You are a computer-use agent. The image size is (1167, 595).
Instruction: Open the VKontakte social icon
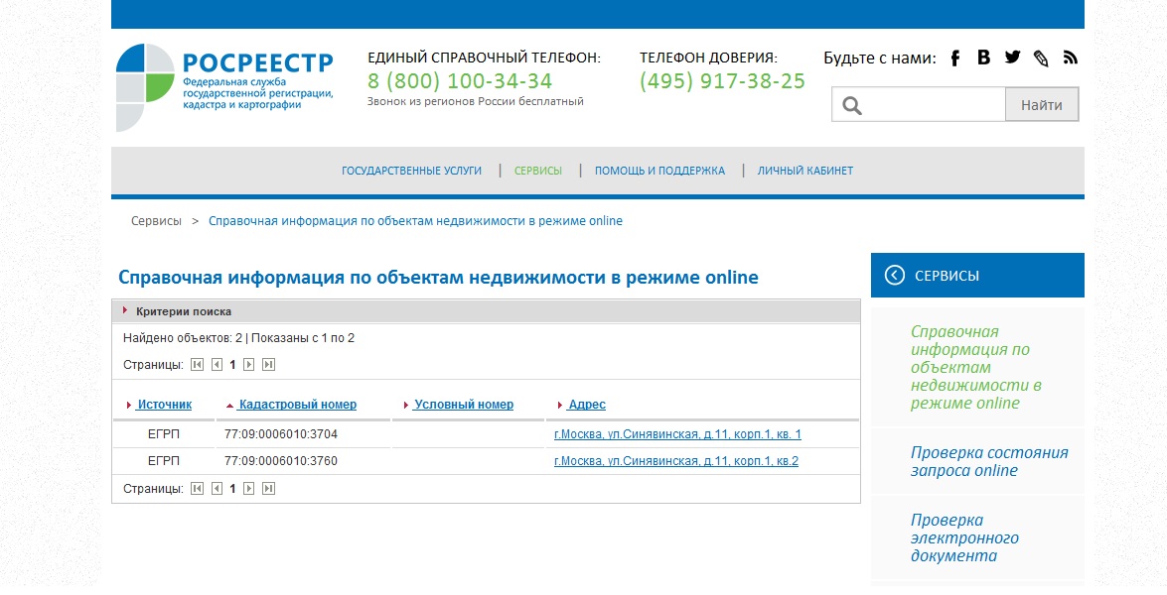point(983,58)
